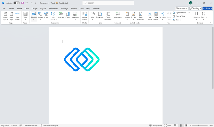Open the Page Number menu
Image resolution: width=214 pixels, height=127 pixels.
141,16
